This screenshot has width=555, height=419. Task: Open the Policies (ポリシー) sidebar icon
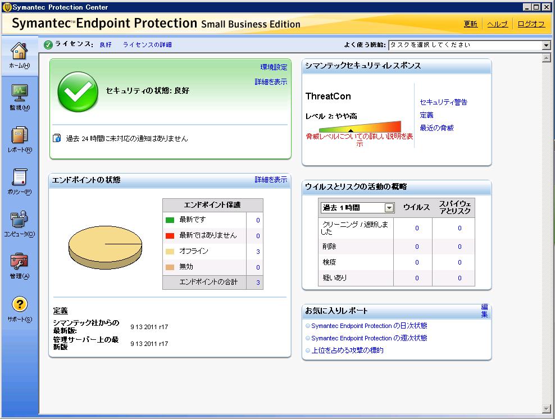(19, 177)
